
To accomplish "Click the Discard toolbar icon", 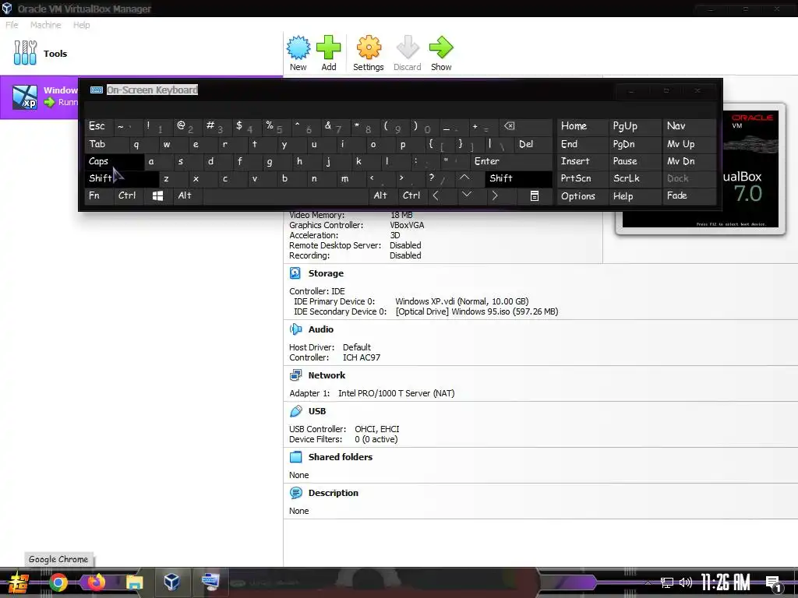I will (x=407, y=47).
